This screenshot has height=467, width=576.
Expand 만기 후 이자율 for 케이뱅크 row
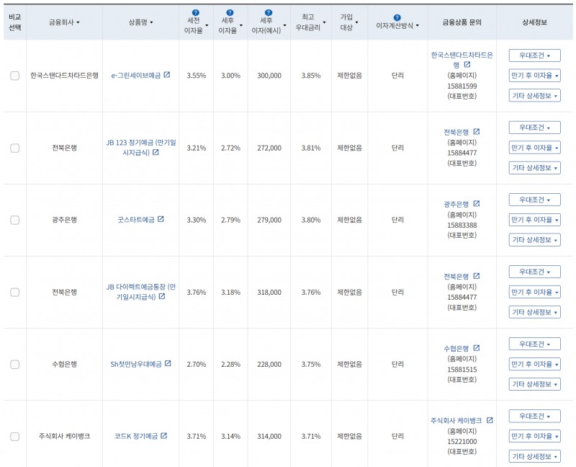coord(534,436)
